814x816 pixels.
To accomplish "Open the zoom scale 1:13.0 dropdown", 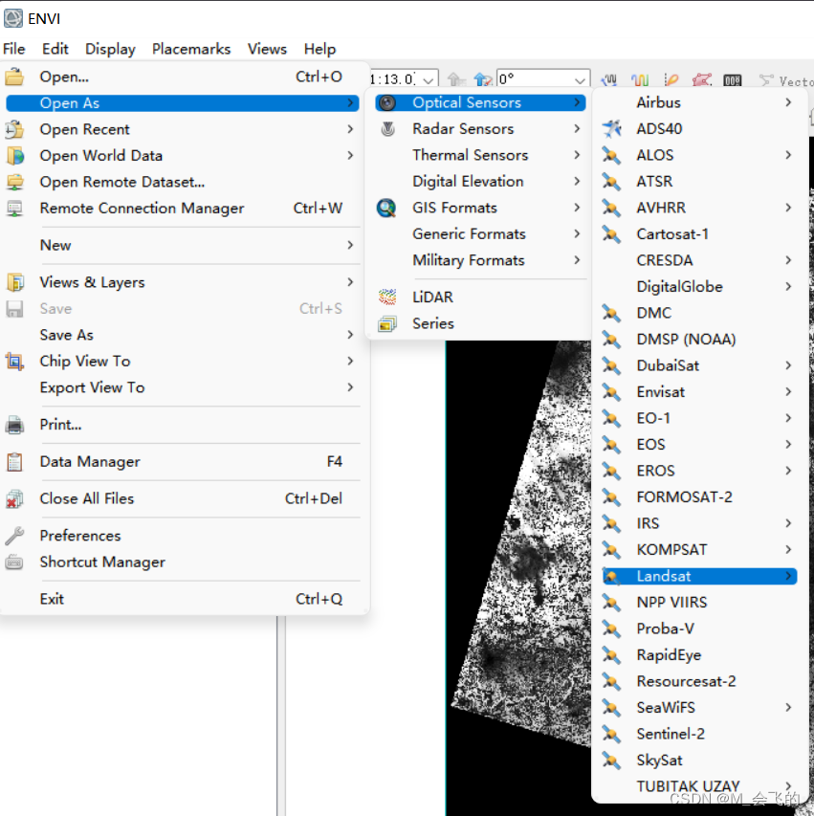I will [x=429, y=79].
